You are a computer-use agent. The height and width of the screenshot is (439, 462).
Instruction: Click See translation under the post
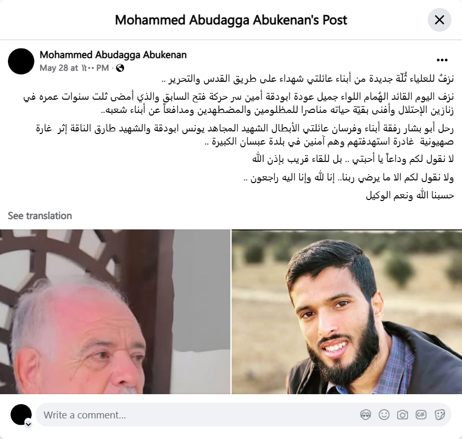click(x=40, y=216)
